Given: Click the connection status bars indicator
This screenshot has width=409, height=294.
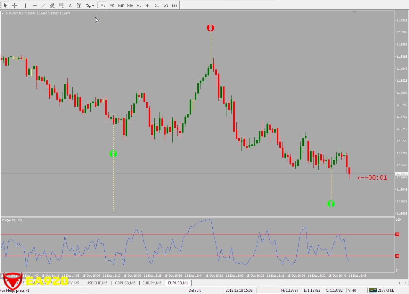Looking at the screenshot, I should pos(373,290).
